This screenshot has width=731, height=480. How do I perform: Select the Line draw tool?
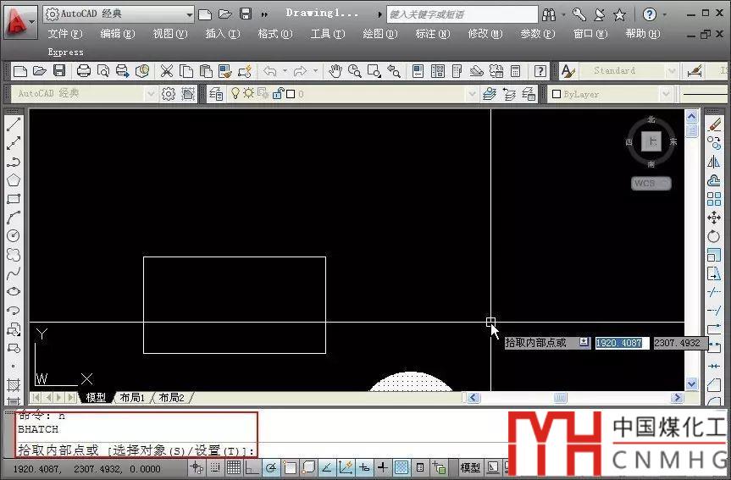pyautogui.click(x=14, y=124)
